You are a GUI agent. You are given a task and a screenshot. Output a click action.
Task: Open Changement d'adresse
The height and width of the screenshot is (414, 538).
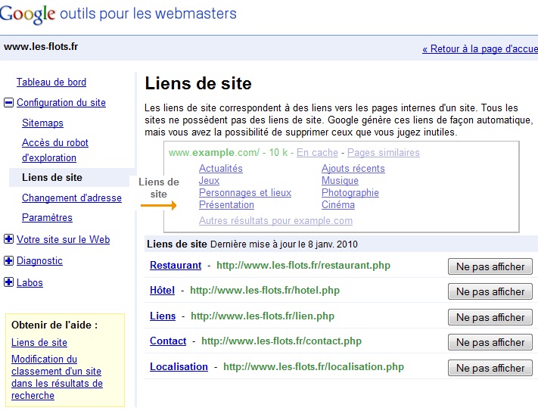pos(72,198)
